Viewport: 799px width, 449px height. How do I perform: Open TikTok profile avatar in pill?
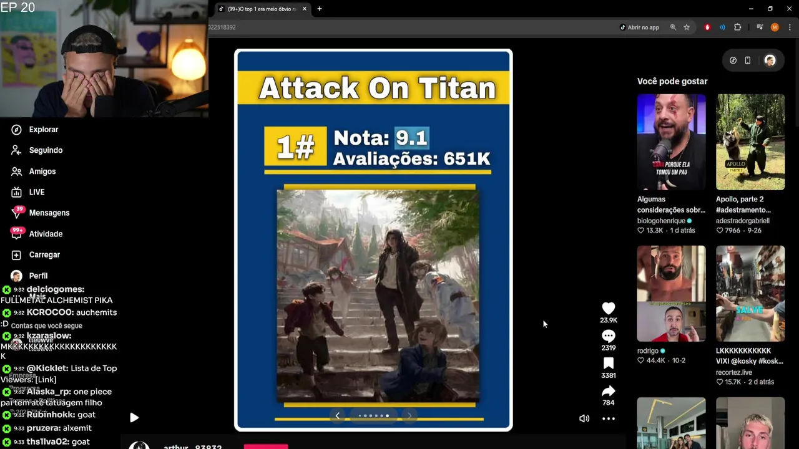770,60
